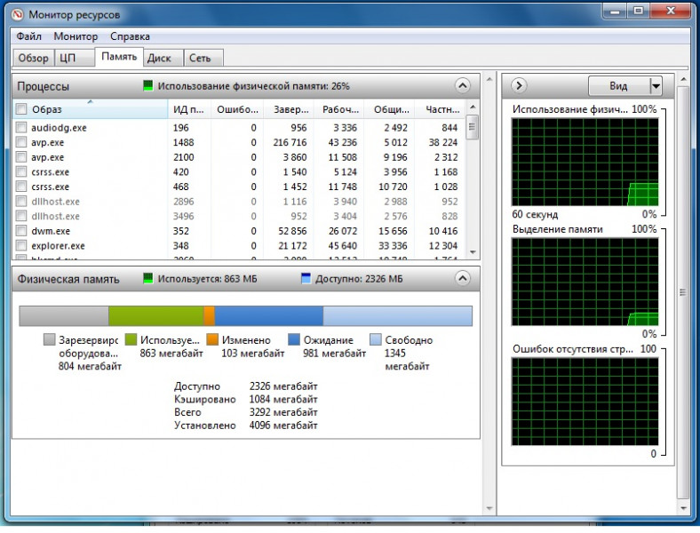
Task: Enable checkbox for explorer.exe process
Action: tap(21, 246)
